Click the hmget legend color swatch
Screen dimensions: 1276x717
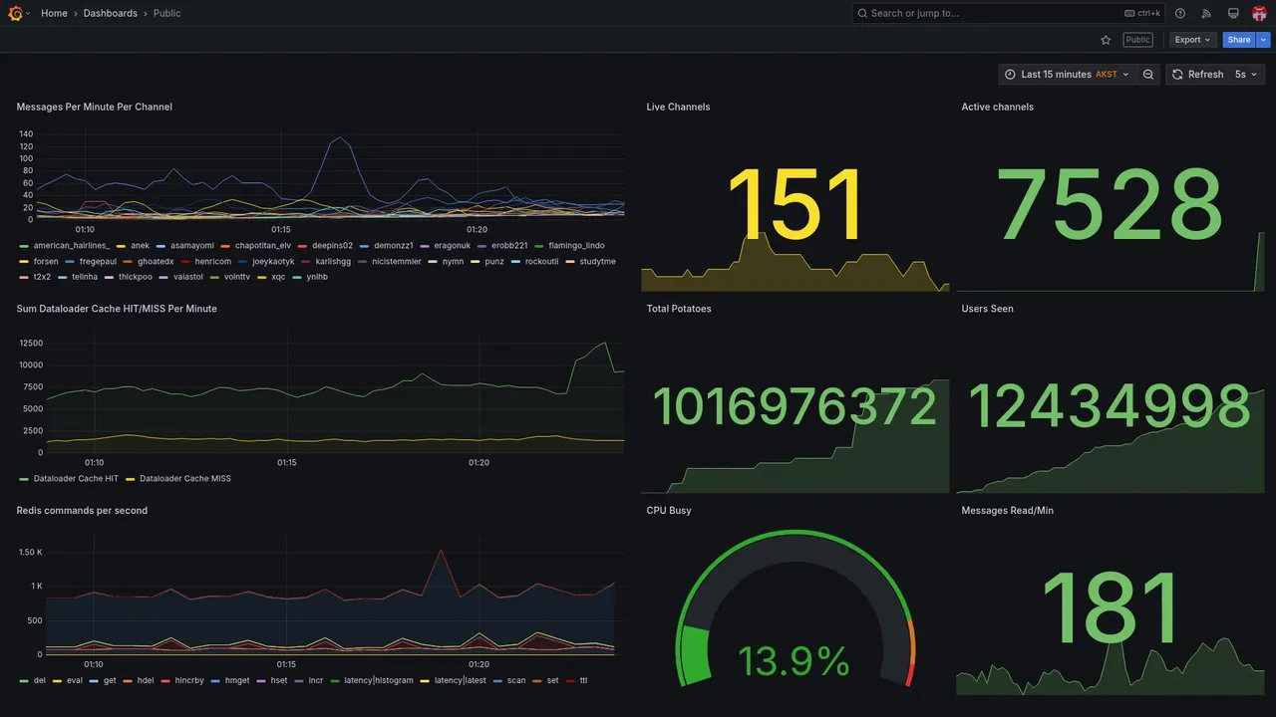click(x=216, y=681)
